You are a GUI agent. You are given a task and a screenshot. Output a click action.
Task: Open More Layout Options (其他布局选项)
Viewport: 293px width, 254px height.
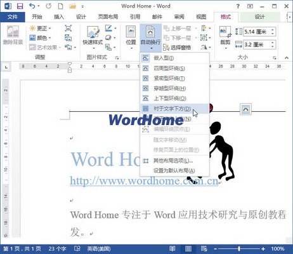pos(174,161)
